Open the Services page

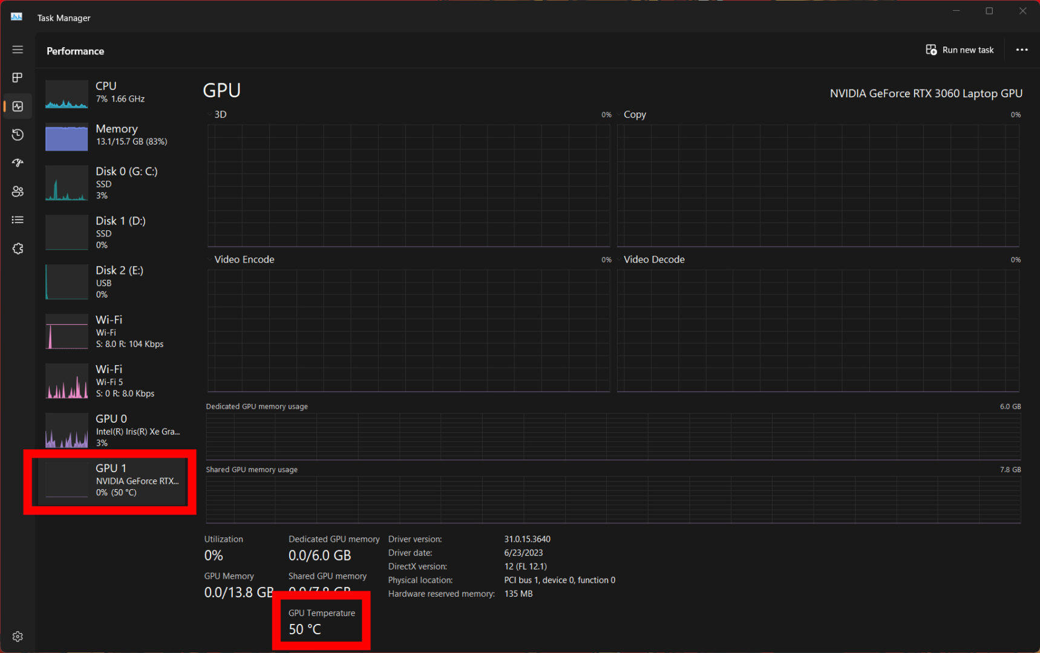(18, 249)
